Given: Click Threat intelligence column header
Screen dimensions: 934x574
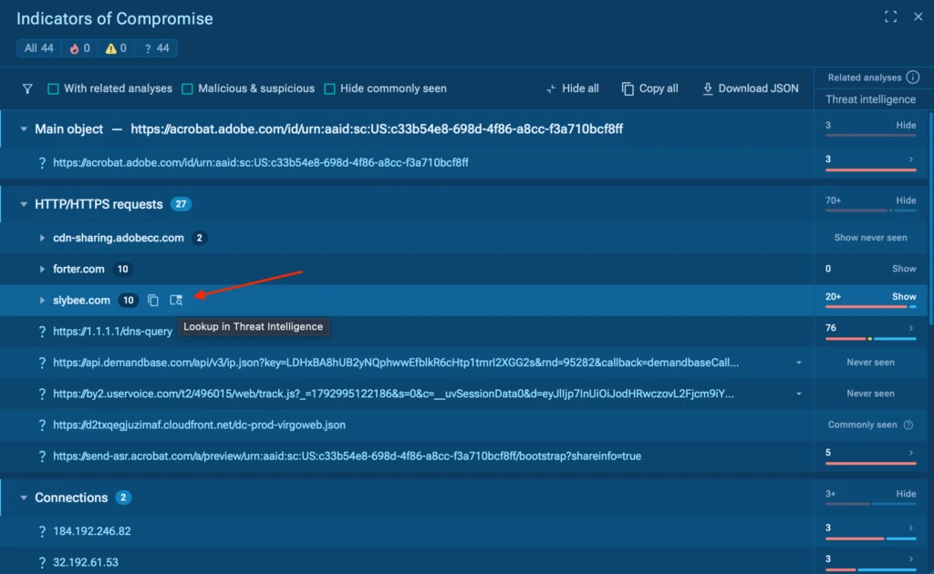Looking at the screenshot, I should point(870,99).
